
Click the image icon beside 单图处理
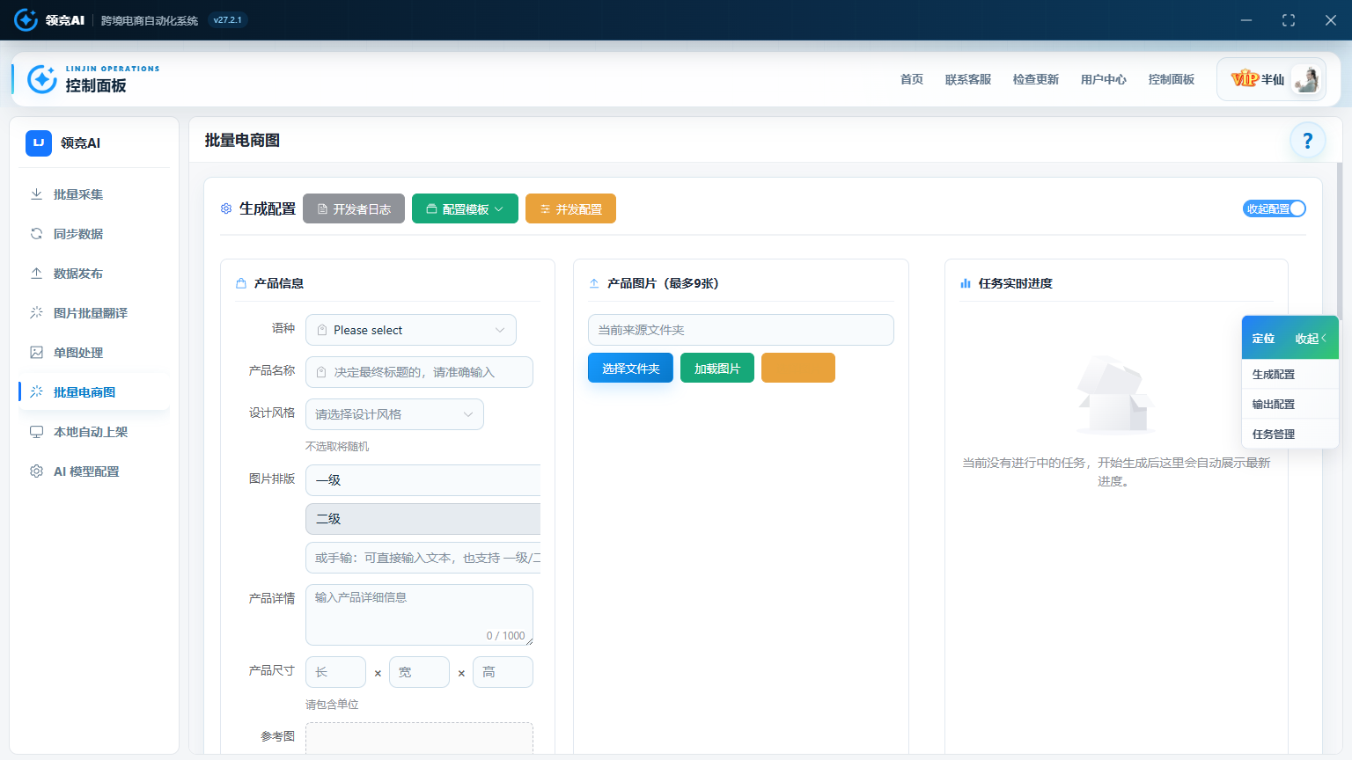(36, 353)
